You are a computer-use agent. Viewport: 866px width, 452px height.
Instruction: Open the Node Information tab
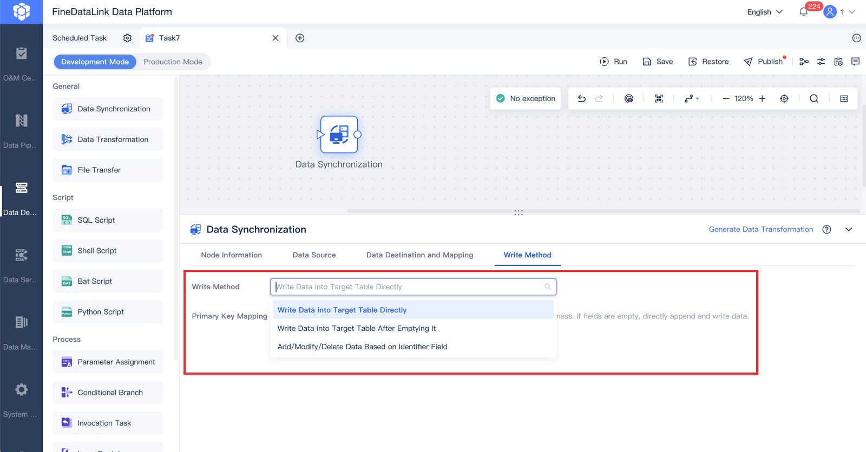point(232,255)
